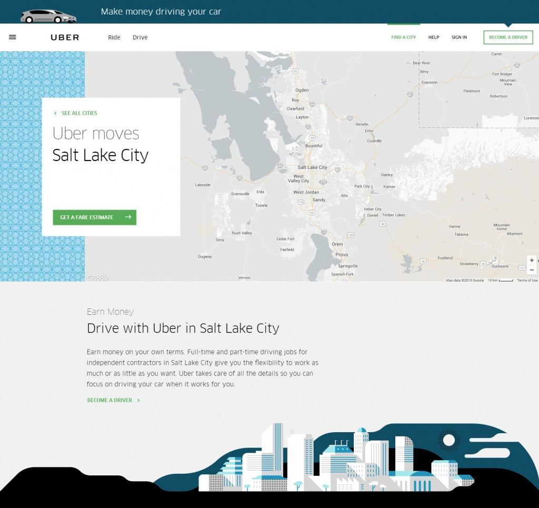
Task: Open the Ride menu item
Action: tap(114, 37)
